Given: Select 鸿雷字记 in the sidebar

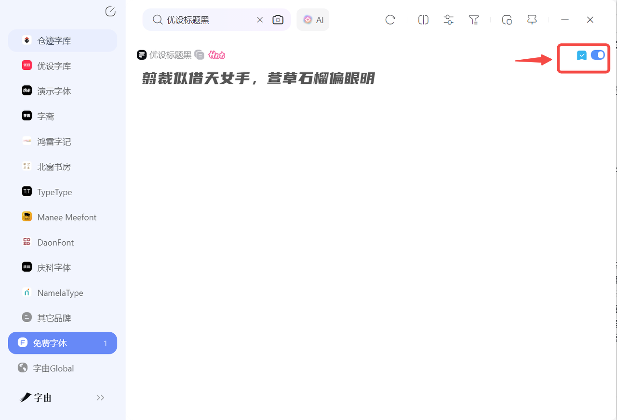Looking at the screenshot, I should coord(63,142).
